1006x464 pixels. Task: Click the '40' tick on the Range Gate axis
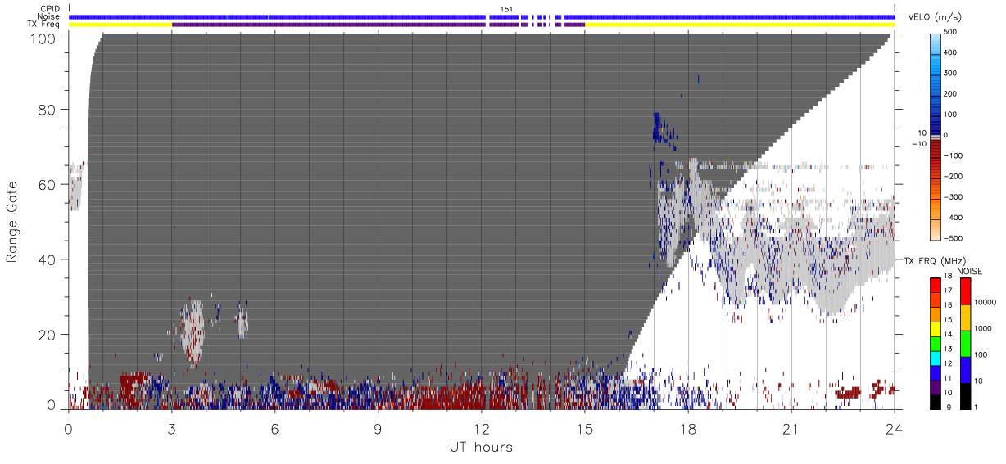click(x=48, y=259)
